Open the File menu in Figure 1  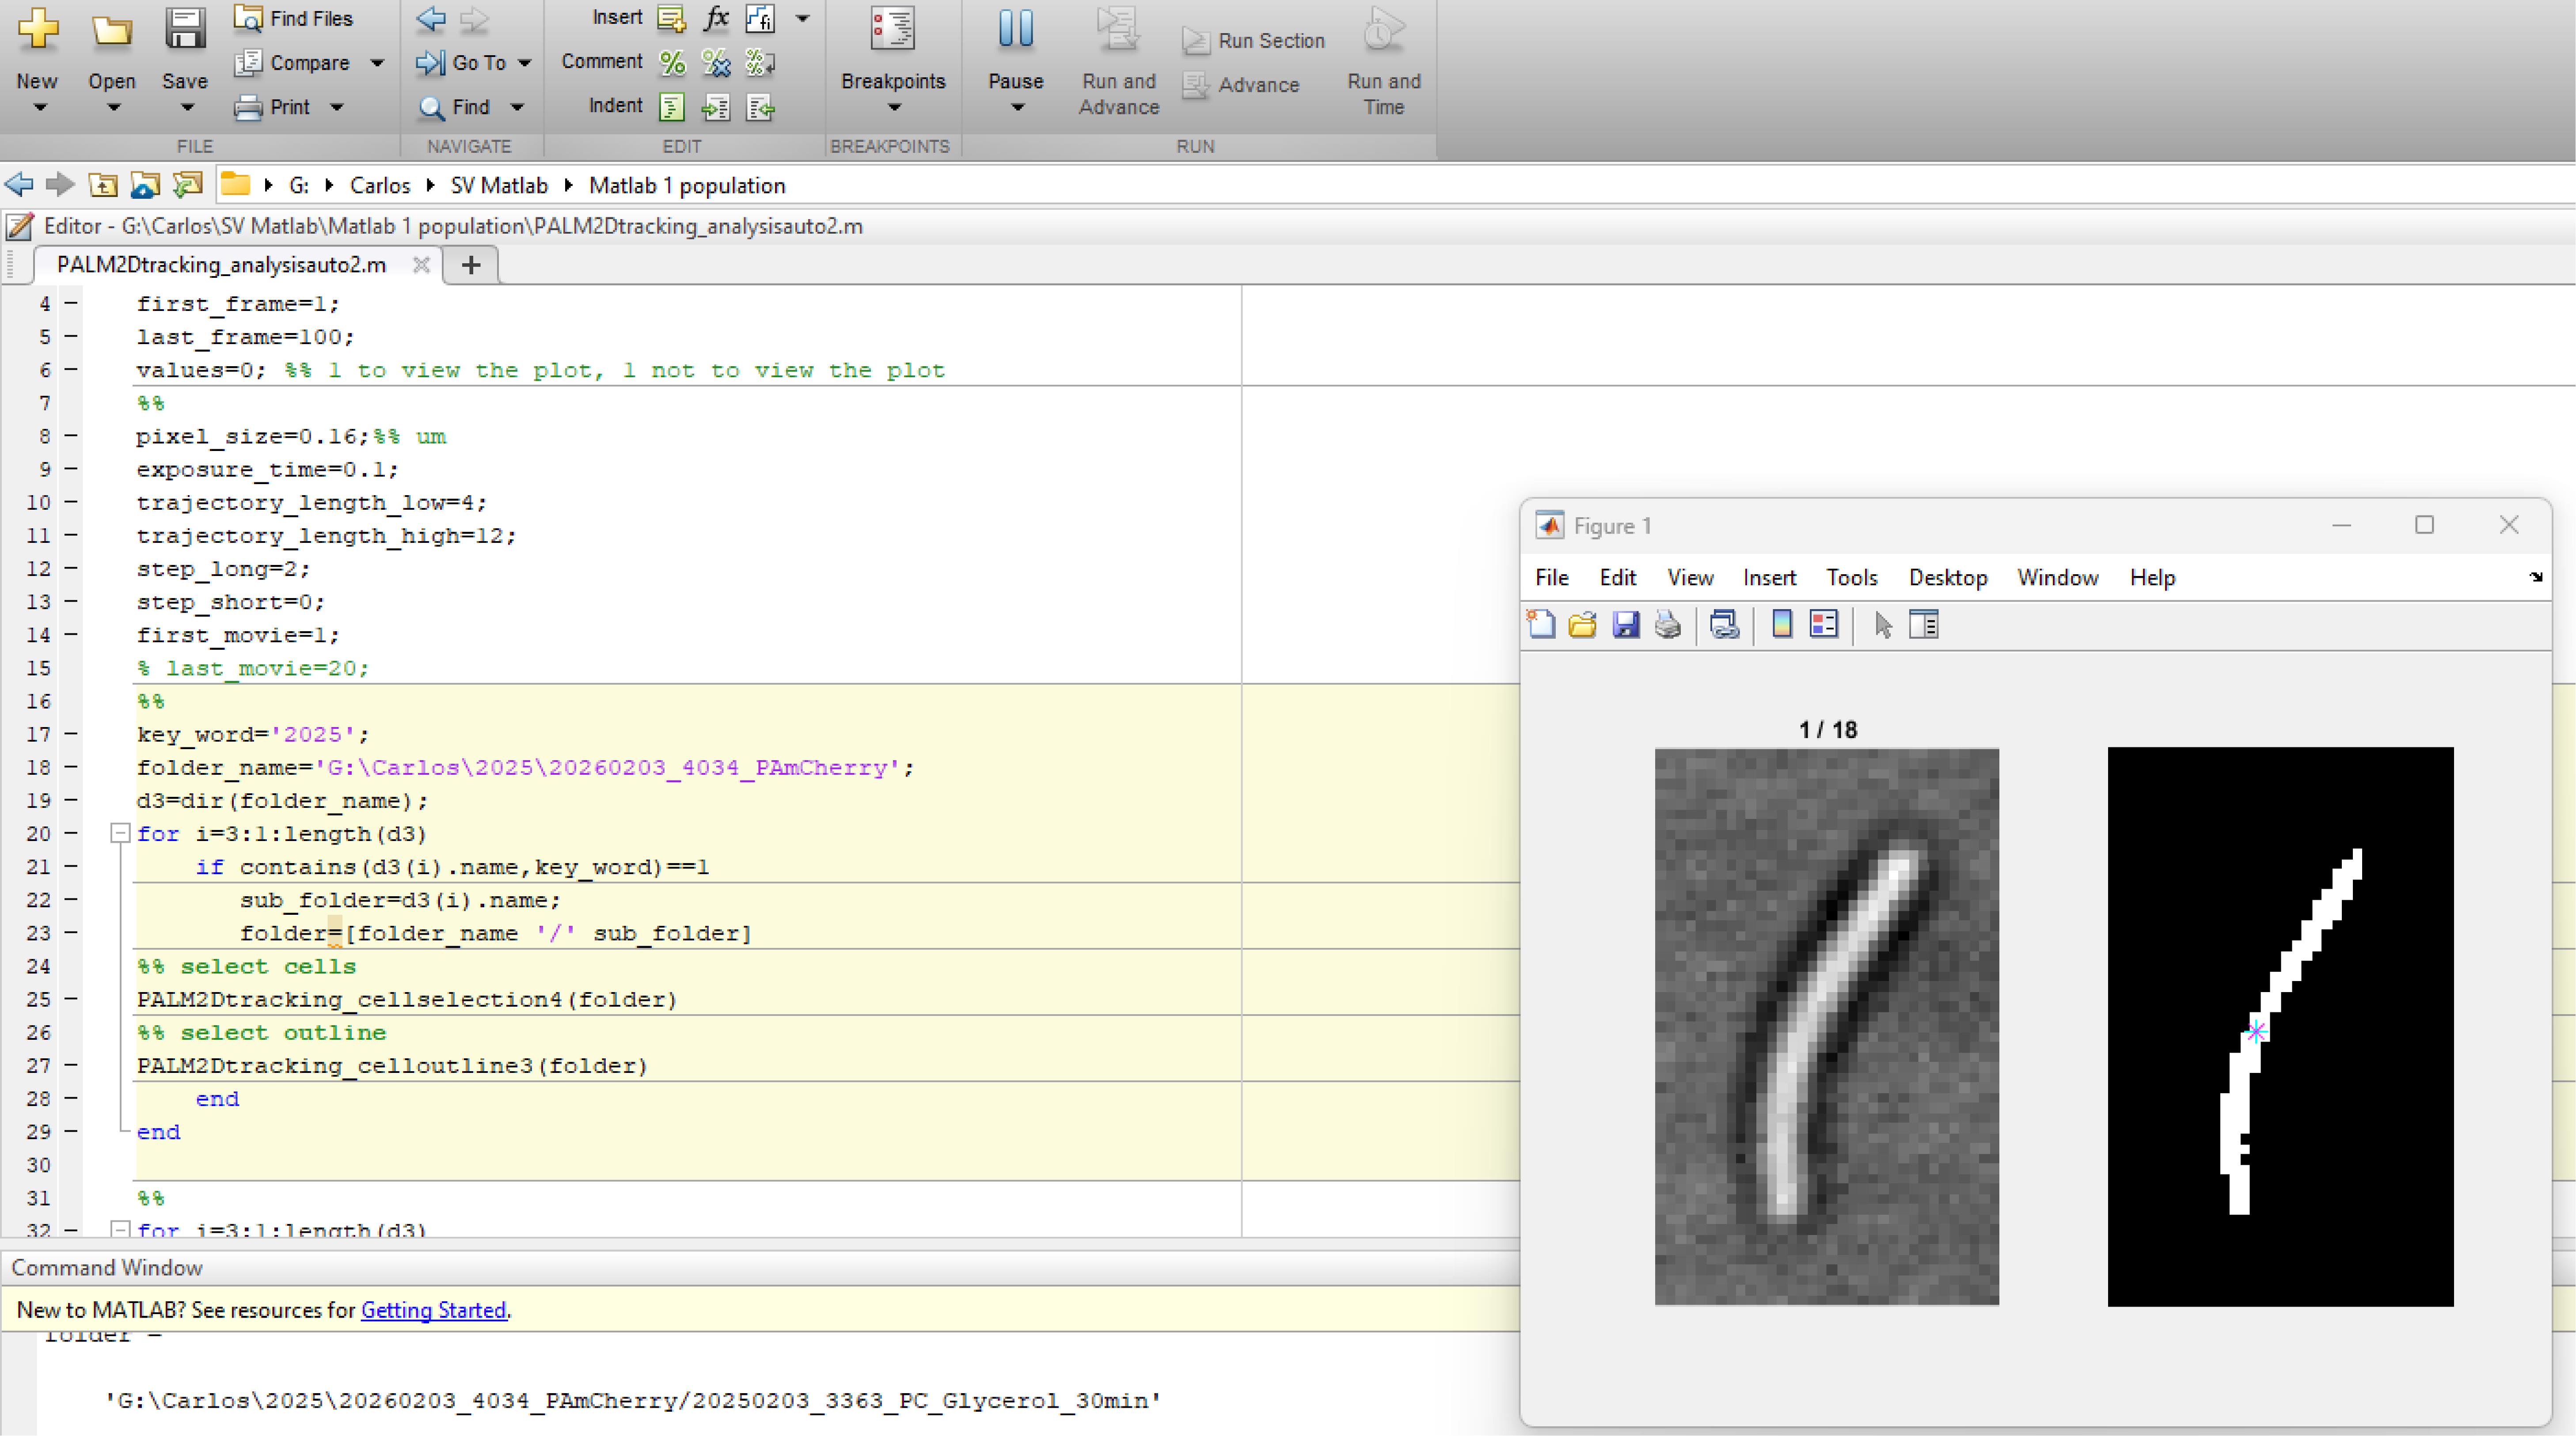pos(1552,578)
